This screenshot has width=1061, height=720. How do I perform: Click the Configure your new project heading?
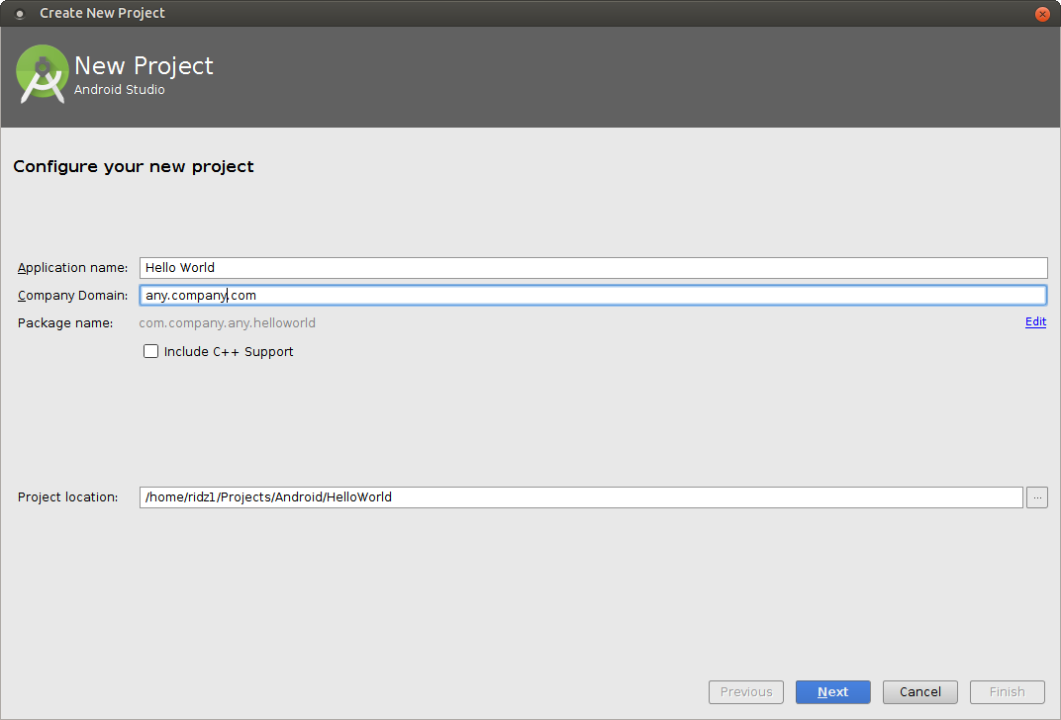134,166
